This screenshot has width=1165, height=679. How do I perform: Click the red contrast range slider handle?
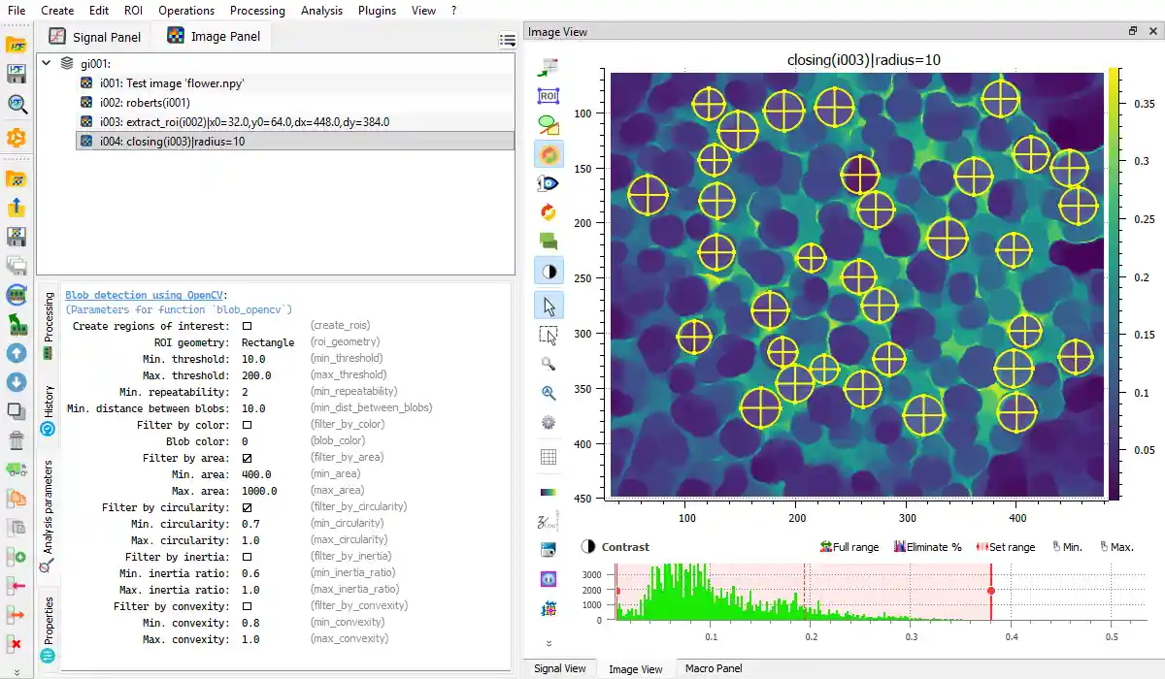point(991,589)
